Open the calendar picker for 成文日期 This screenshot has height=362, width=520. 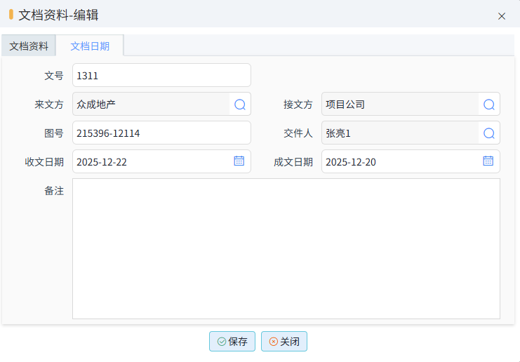(x=488, y=161)
